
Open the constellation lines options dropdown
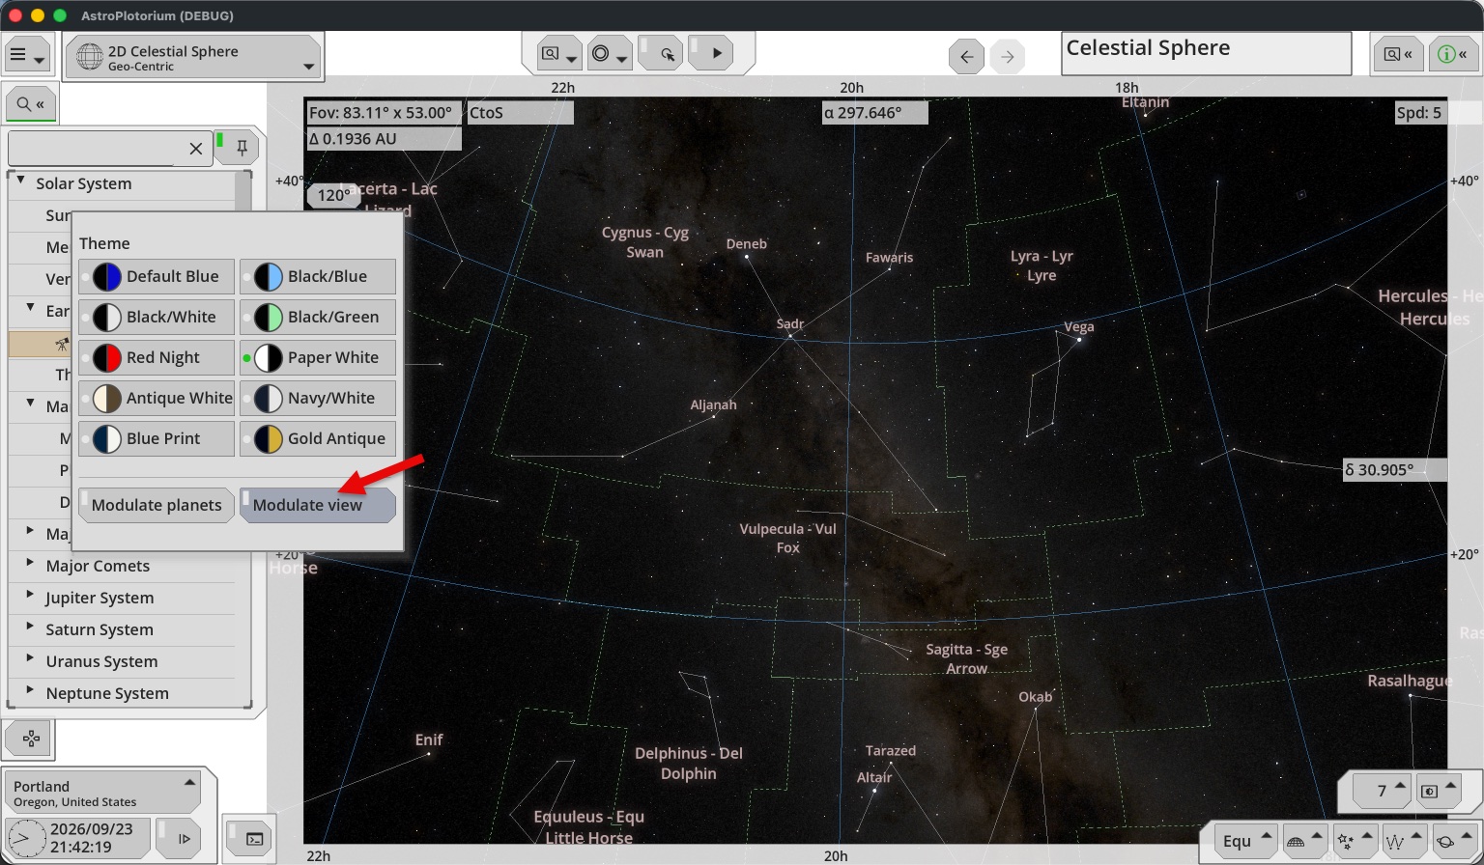point(1403,841)
